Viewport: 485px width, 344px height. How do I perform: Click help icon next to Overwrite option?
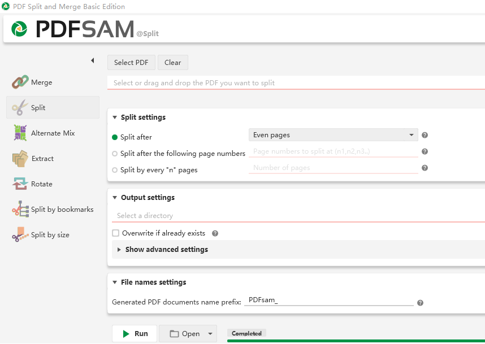[215, 233]
